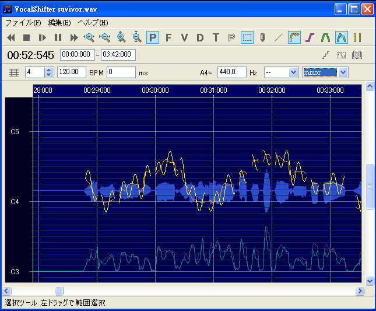The height and width of the screenshot is (311, 376).
Task: Click the dotted waveform region icon
Action: [x=342, y=55]
